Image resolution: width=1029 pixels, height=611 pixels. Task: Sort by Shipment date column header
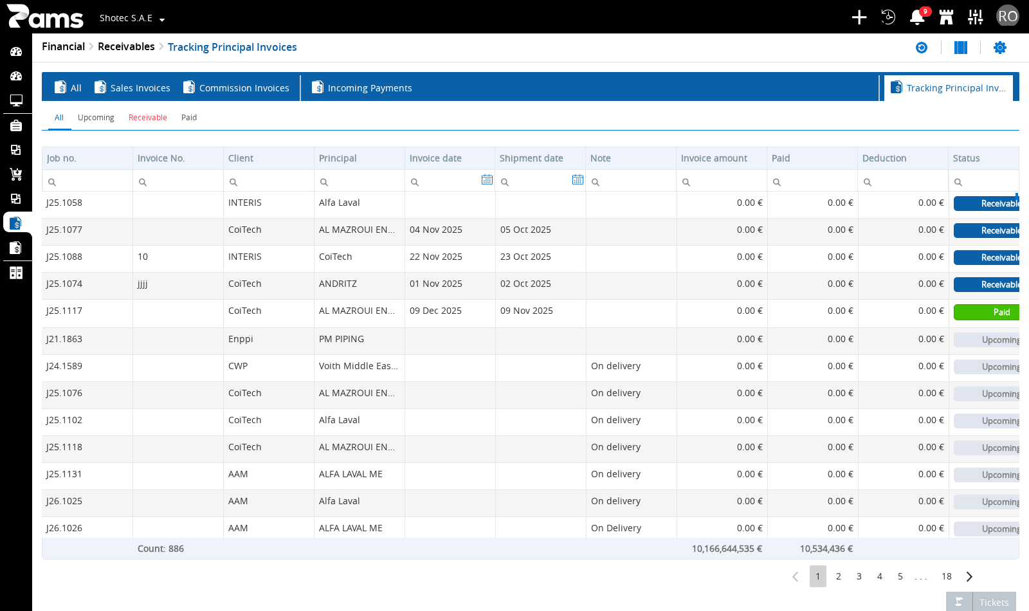pos(540,158)
